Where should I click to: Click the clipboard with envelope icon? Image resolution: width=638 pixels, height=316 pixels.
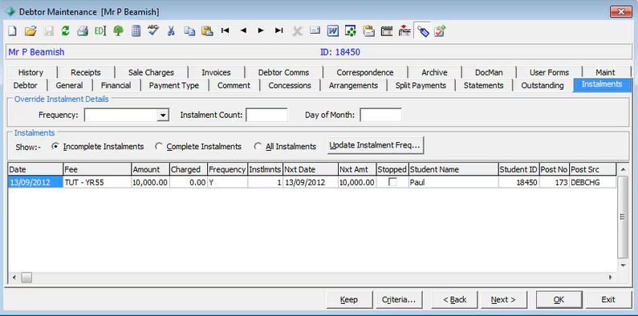click(x=368, y=31)
